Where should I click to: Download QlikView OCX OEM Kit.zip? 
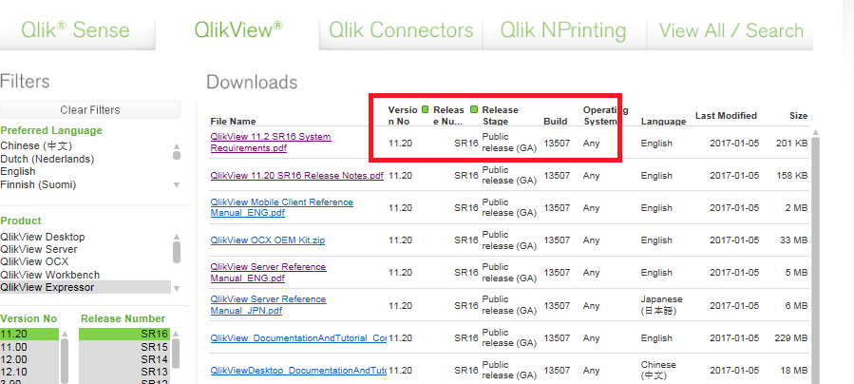click(x=268, y=240)
